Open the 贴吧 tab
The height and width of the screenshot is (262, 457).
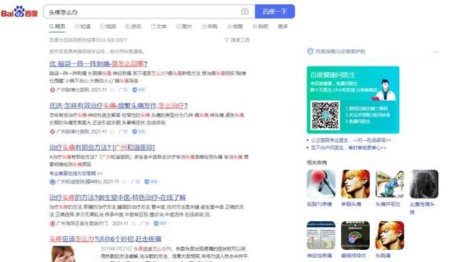point(260,26)
